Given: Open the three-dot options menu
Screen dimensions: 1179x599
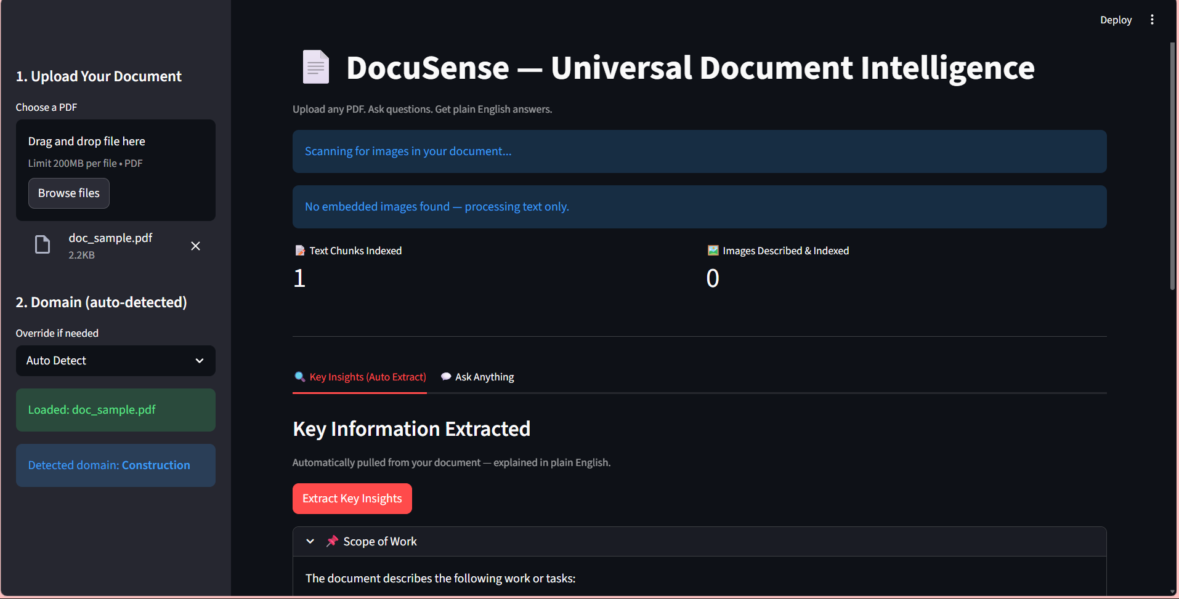Looking at the screenshot, I should 1153,19.
